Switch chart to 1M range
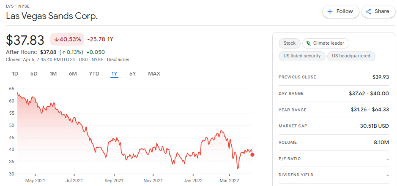 click(53, 74)
